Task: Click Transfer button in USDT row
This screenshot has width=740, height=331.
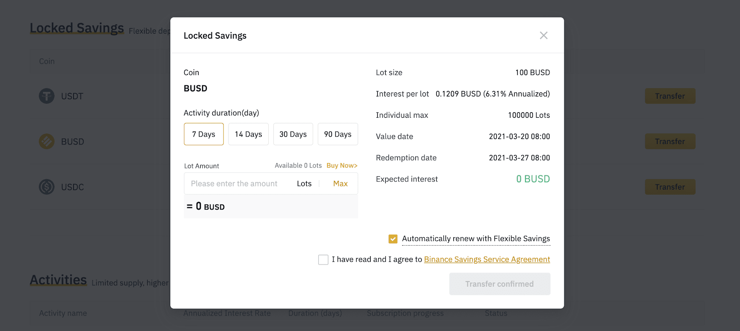Action: coord(670,96)
